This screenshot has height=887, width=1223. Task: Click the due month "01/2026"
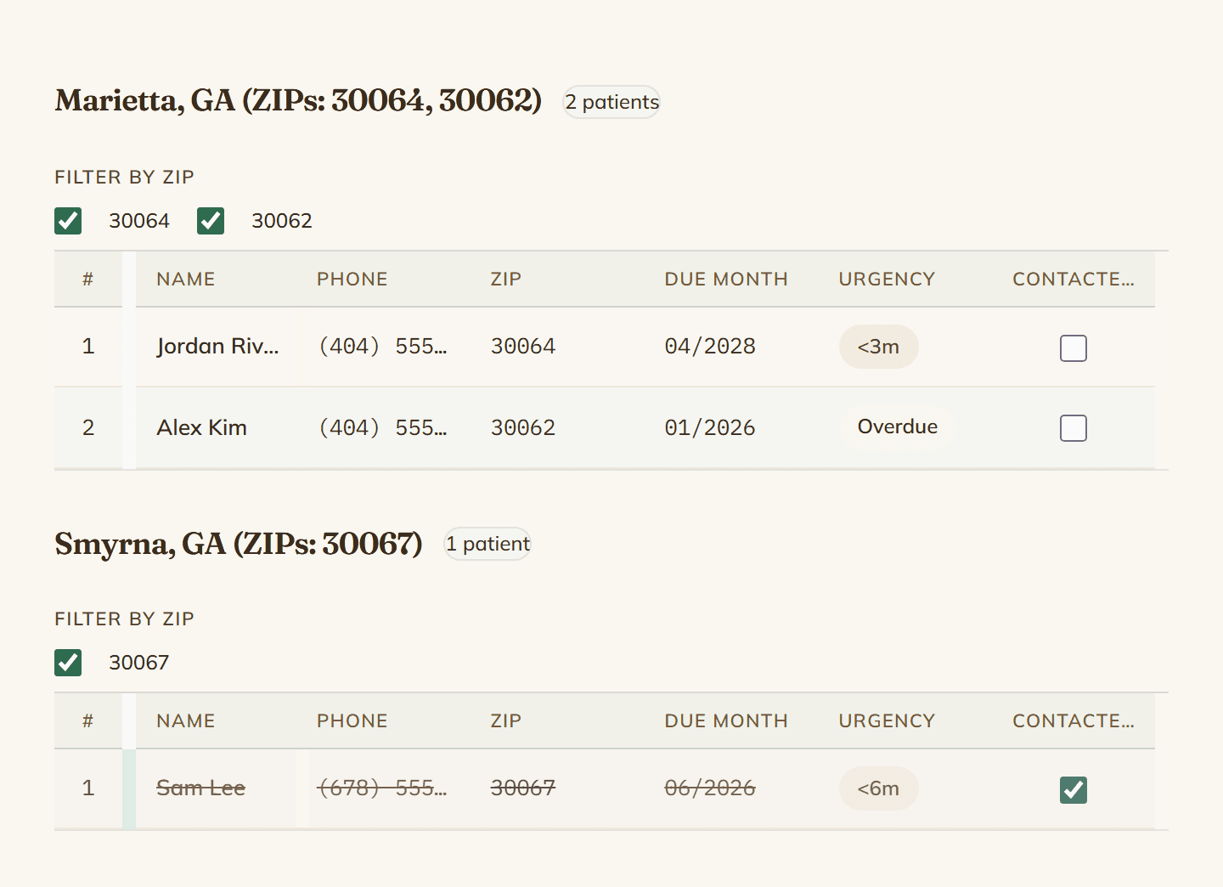[710, 427]
